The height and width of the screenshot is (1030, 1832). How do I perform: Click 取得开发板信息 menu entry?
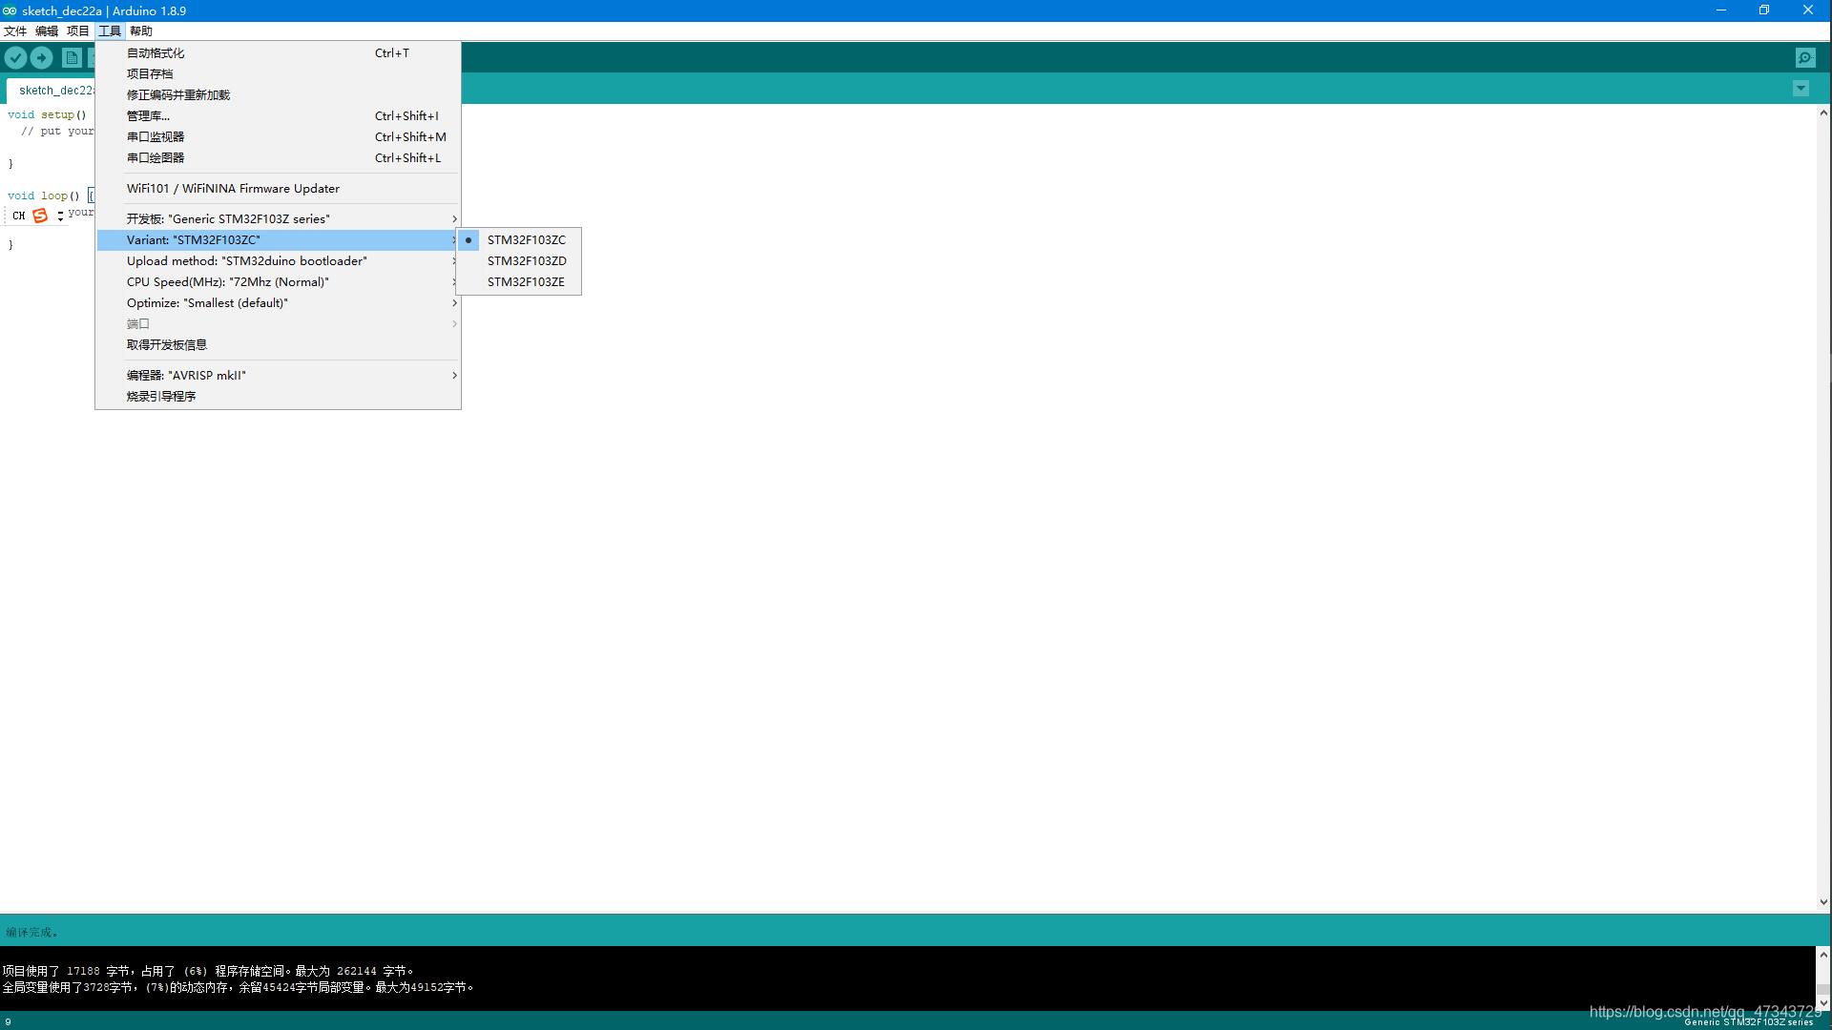(x=278, y=345)
